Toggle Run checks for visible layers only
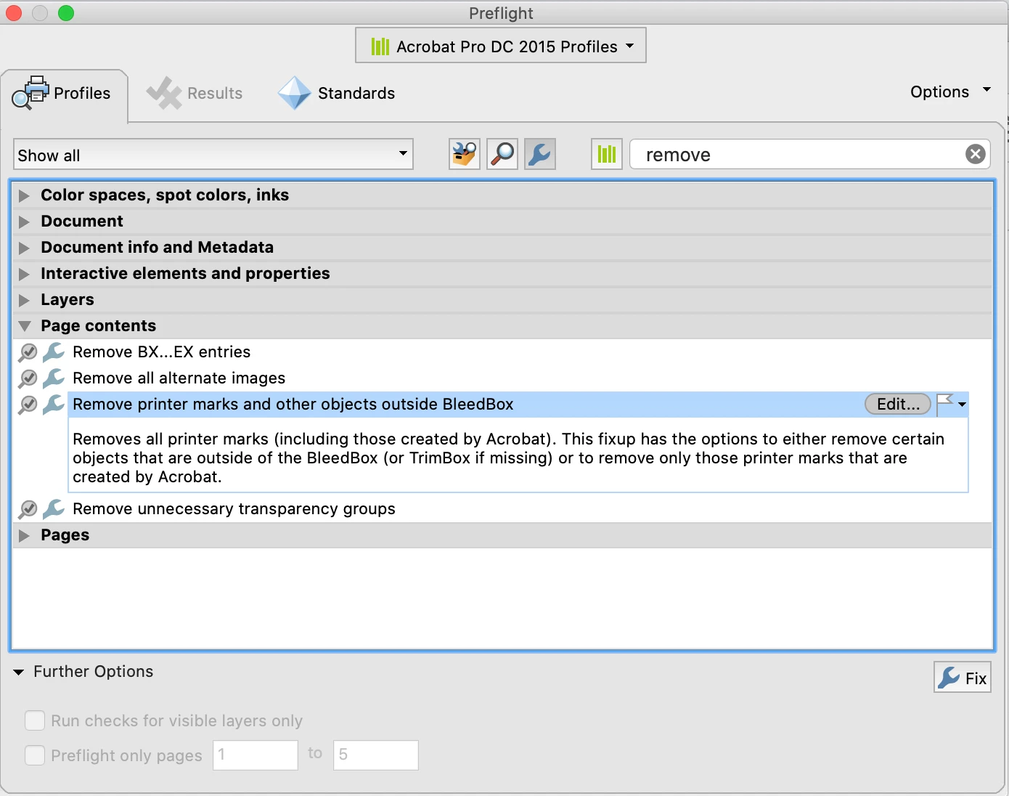Image resolution: width=1009 pixels, height=796 pixels. point(35,720)
